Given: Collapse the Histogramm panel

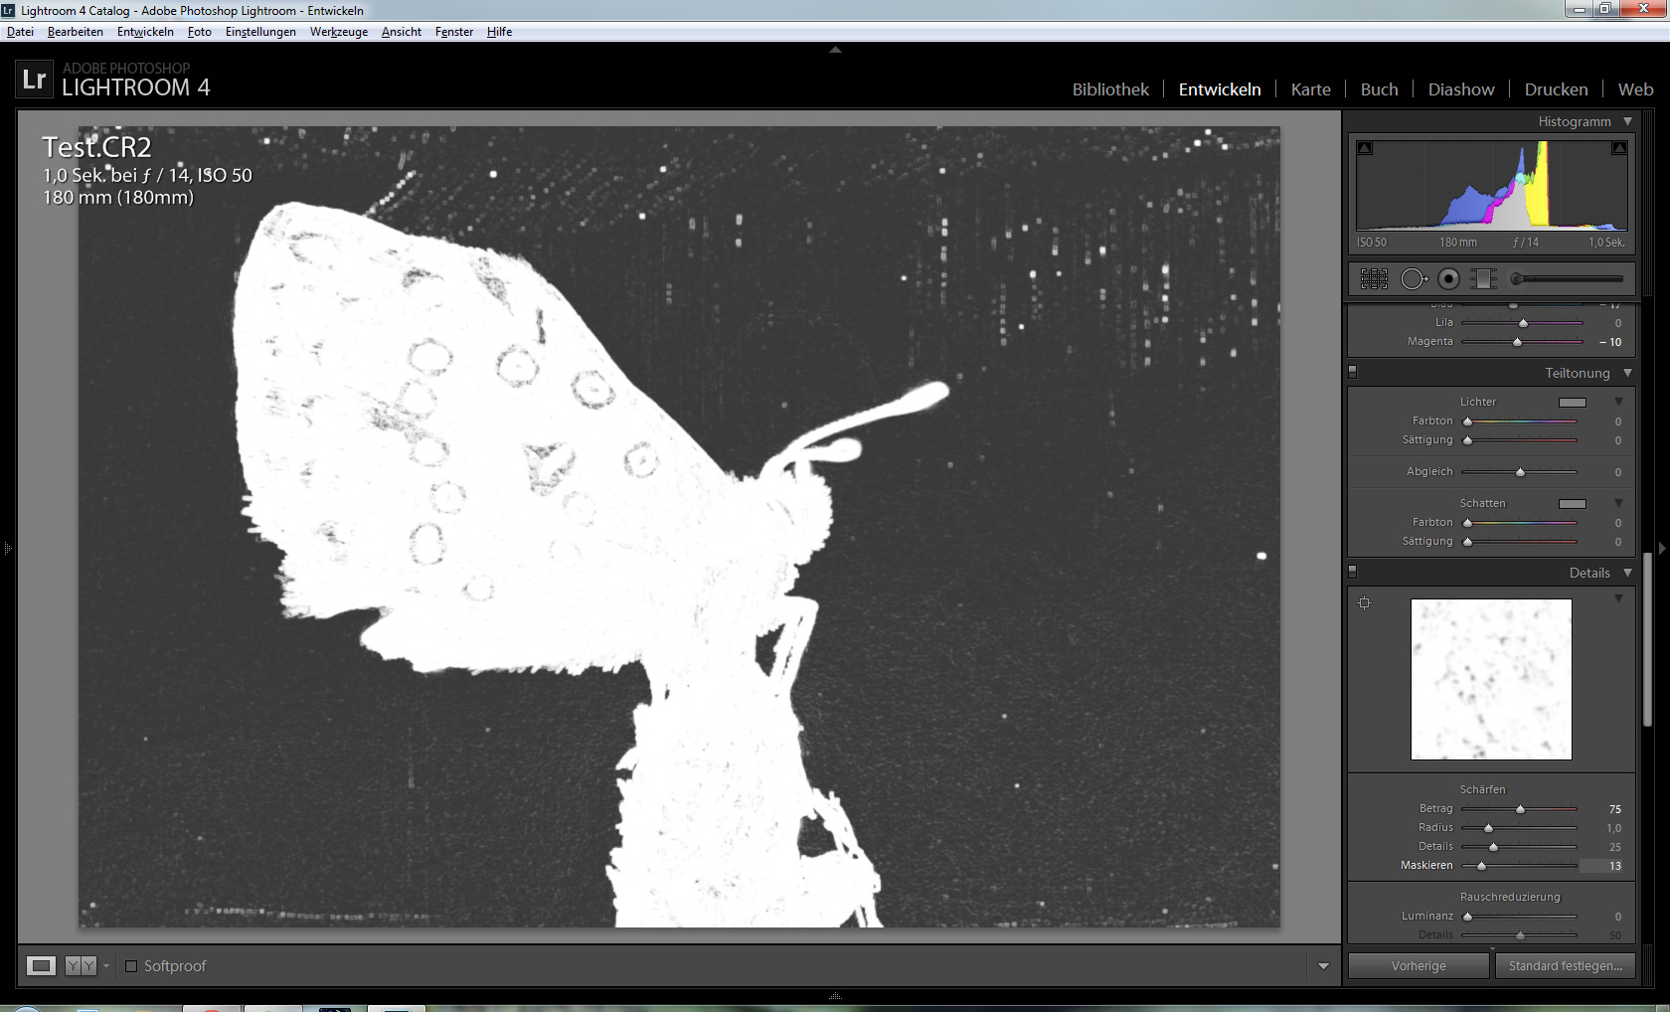Looking at the screenshot, I should pyautogui.click(x=1627, y=121).
